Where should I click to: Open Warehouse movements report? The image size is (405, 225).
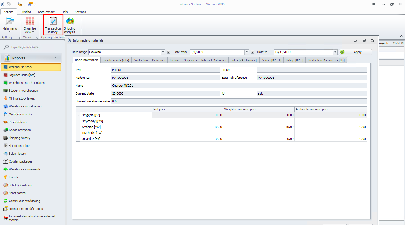(31, 169)
